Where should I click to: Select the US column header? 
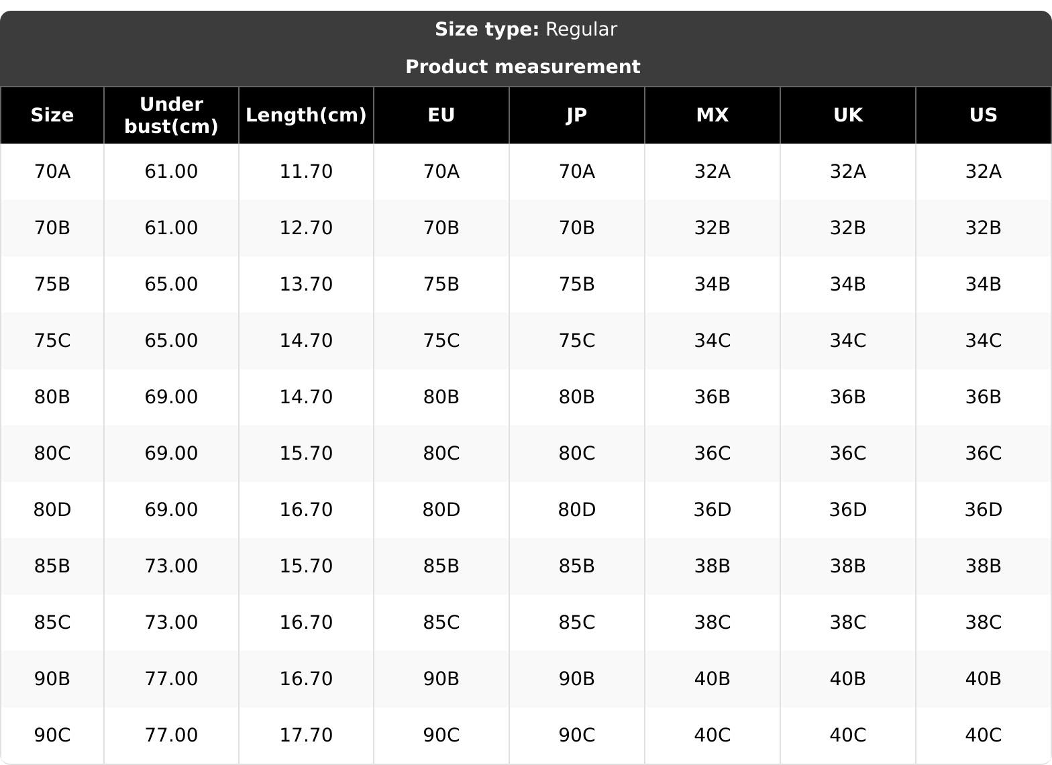(984, 115)
